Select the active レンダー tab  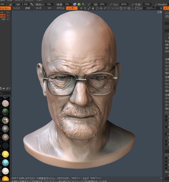pos(72,8)
